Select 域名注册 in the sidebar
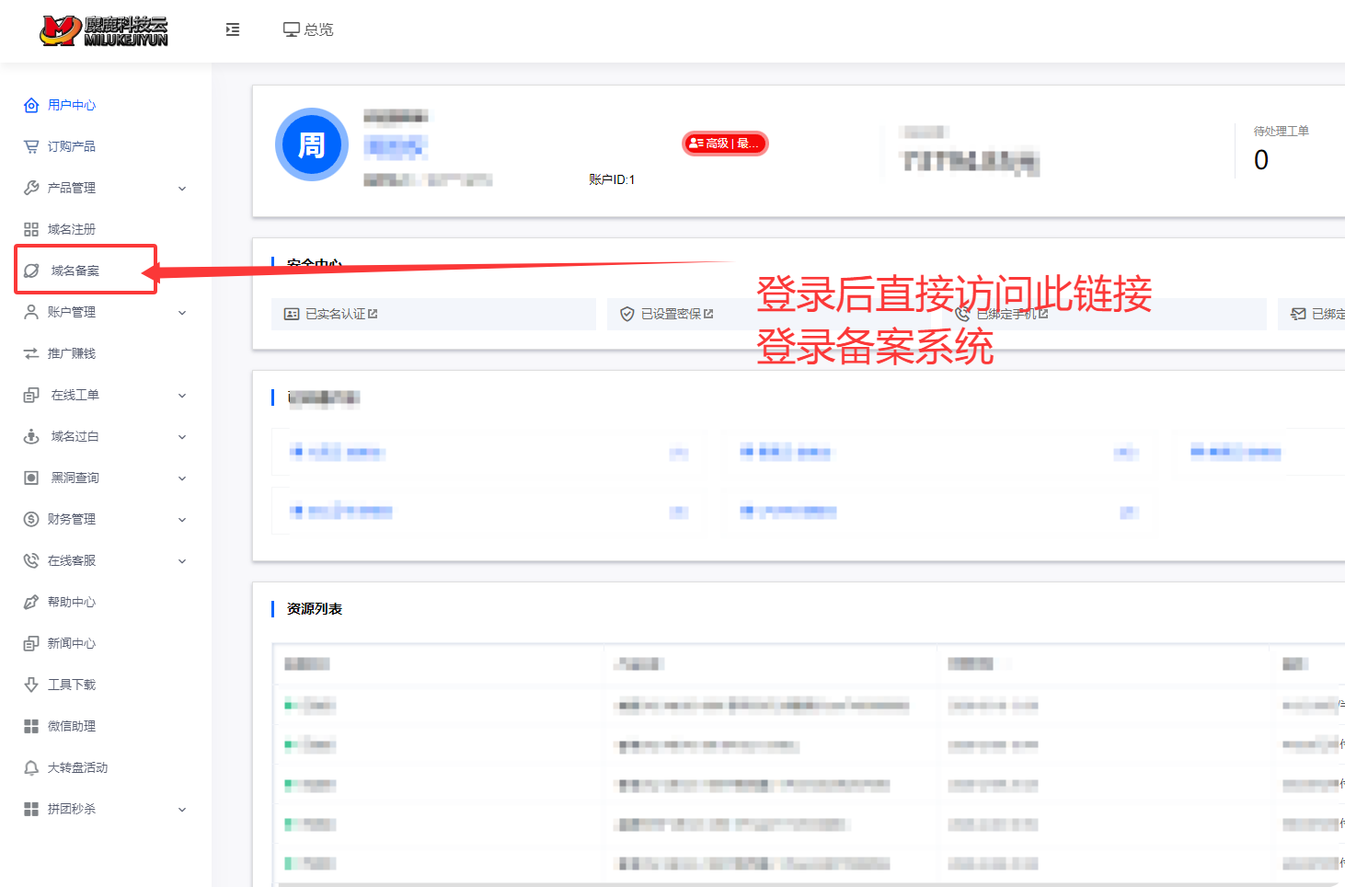This screenshot has height=887, width=1345. coord(72,229)
